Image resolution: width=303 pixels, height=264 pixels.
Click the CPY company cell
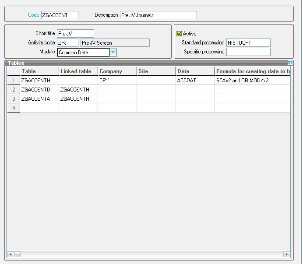point(117,80)
